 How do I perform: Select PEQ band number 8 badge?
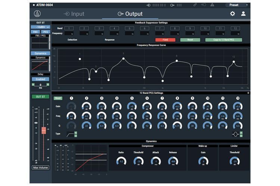[177, 98]
